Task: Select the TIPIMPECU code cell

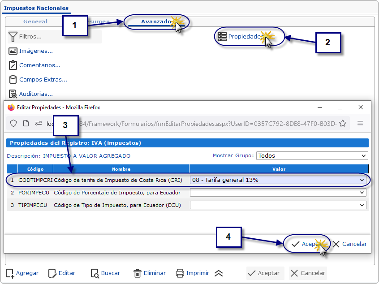Action: 33,205
